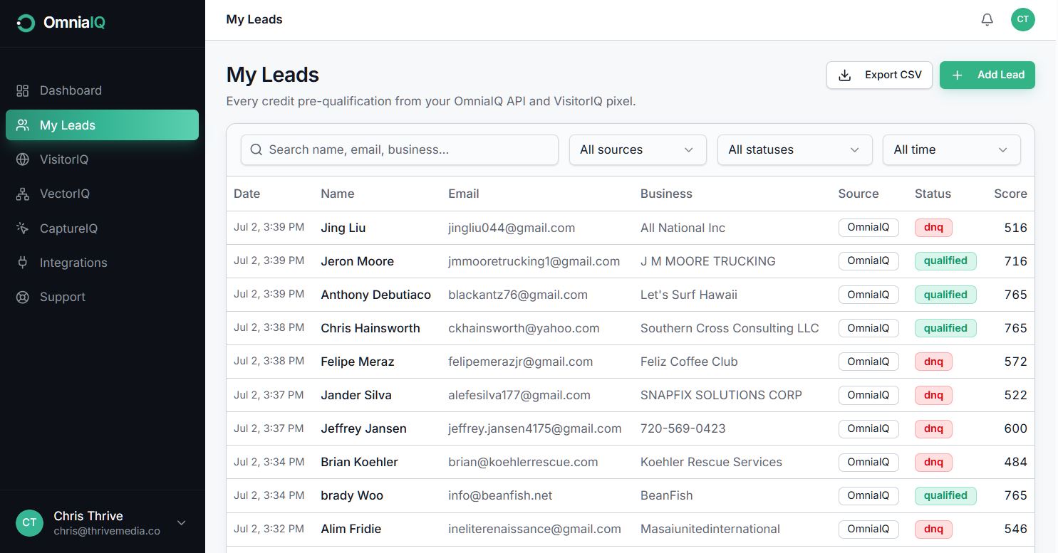Open the Felipe Meraz lead
This screenshot has height=553, width=1058.
[358, 362]
